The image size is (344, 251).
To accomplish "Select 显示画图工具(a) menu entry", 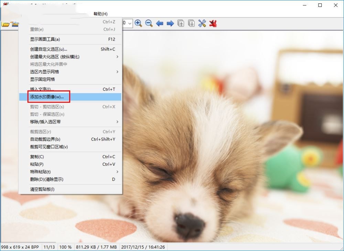I will pos(70,39).
